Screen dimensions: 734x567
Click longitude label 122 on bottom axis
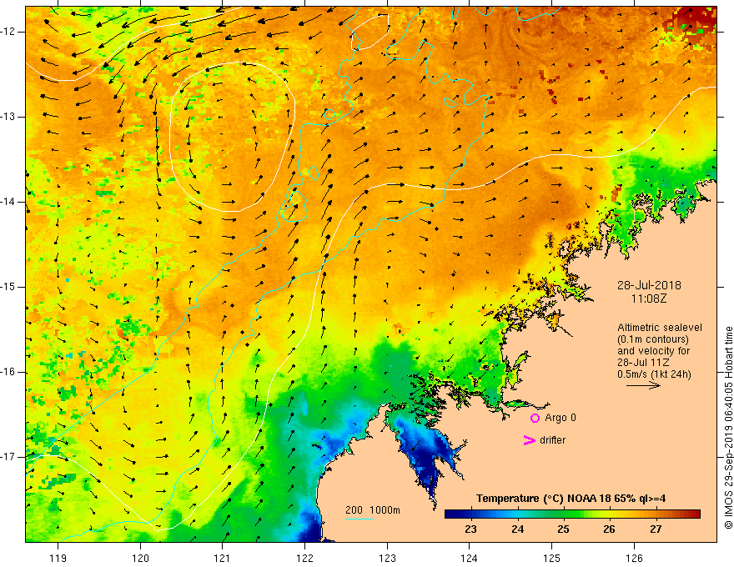[304, 558]
